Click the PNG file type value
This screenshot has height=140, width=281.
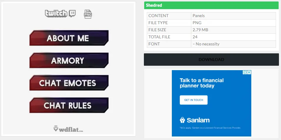(197, 23)
